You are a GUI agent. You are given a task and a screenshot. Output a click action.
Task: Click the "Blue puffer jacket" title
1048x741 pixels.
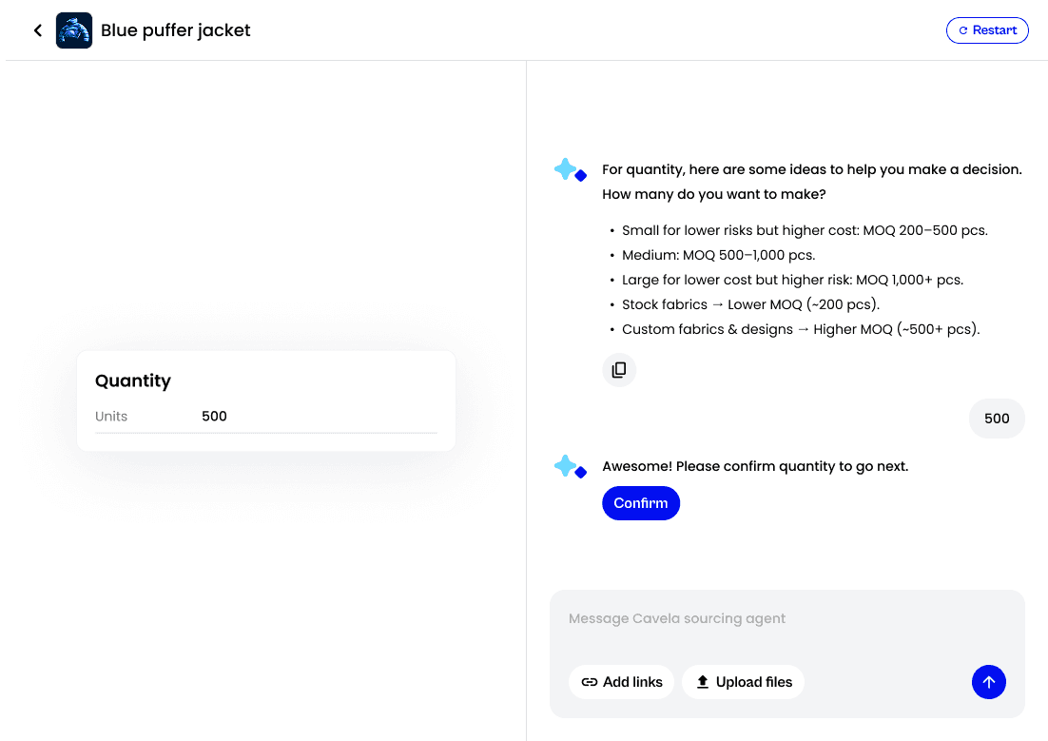point(176,30)
